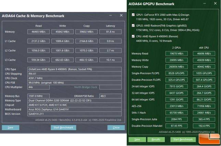
Task: Click the CPU Clock field 4391.7 MHz
Action: point(74,78)
